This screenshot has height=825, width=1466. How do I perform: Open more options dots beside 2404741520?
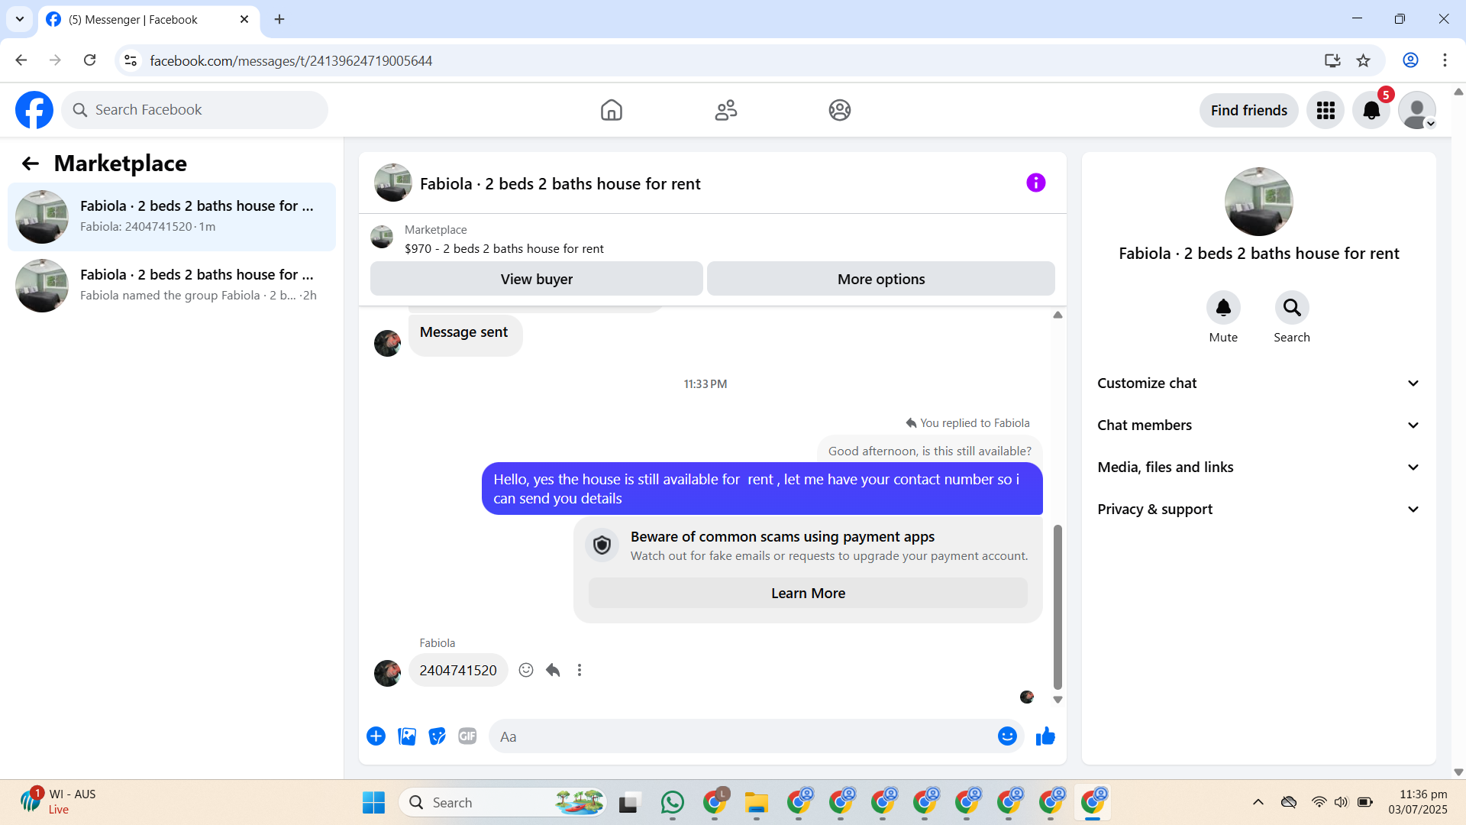(580, 670)
